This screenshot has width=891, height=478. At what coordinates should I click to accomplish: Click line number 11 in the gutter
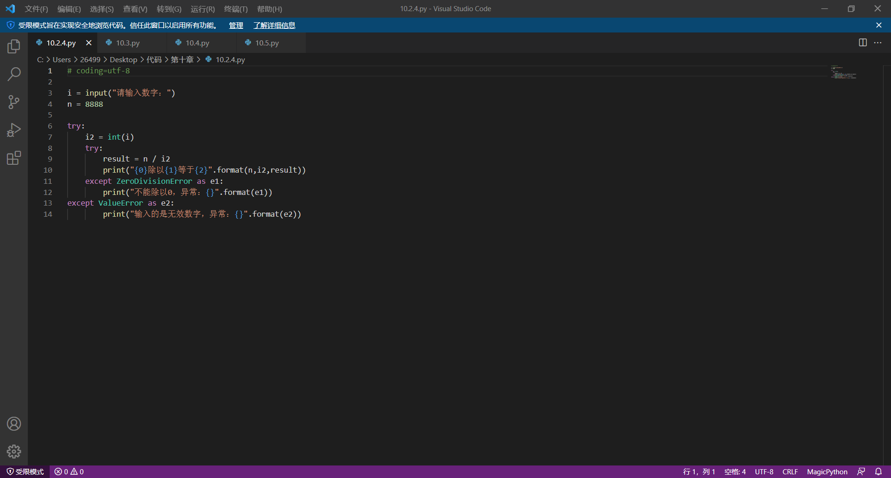(x=48, y=181)
